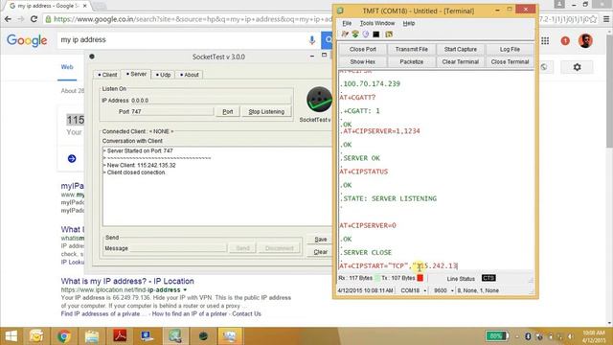Open 'What is my IP address? - IP Location' link
The width and height of the screenshot is (613, 345).
127,281
